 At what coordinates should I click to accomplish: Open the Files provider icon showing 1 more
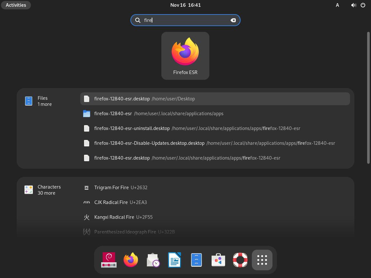point(29,101)
